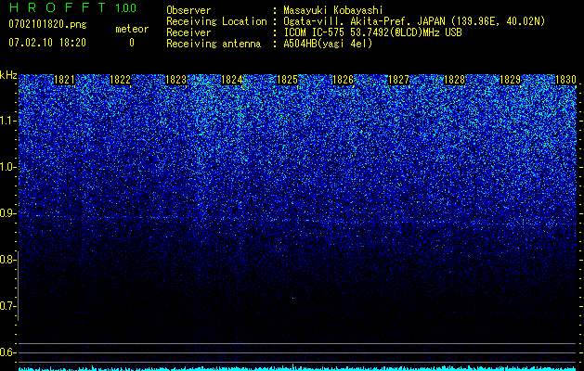The width and height of the screenshot is (584, 371).
Task: Click the meteor count value 0
Action: 132,43
